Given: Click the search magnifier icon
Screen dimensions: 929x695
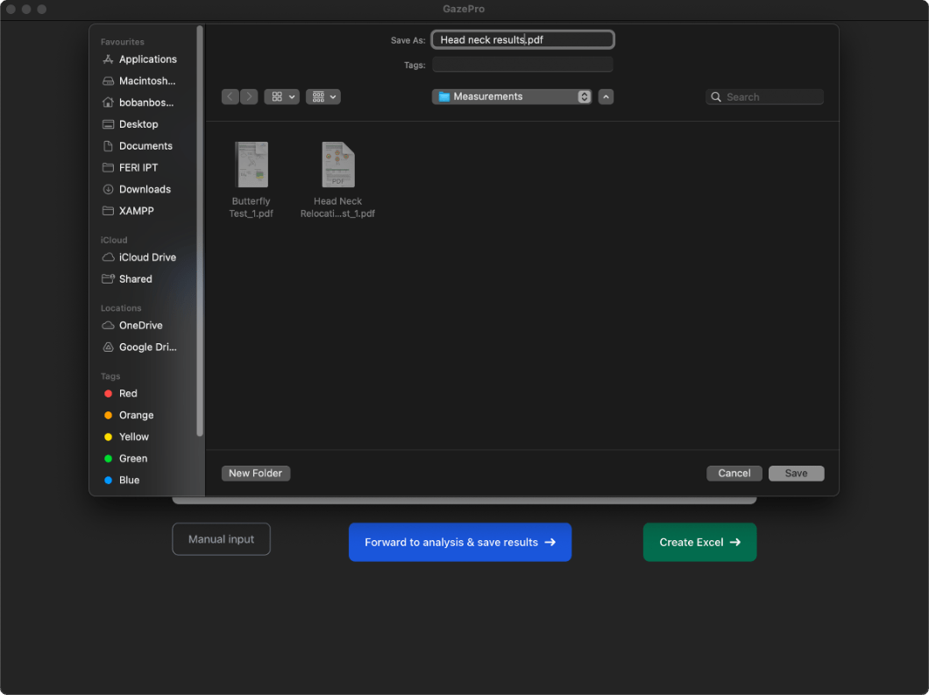Looking at the screenshot, I should (716, 97).
